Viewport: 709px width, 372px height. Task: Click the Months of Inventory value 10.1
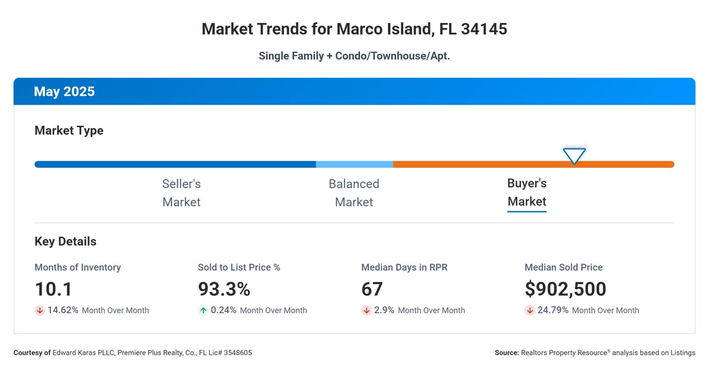(53, 289)
